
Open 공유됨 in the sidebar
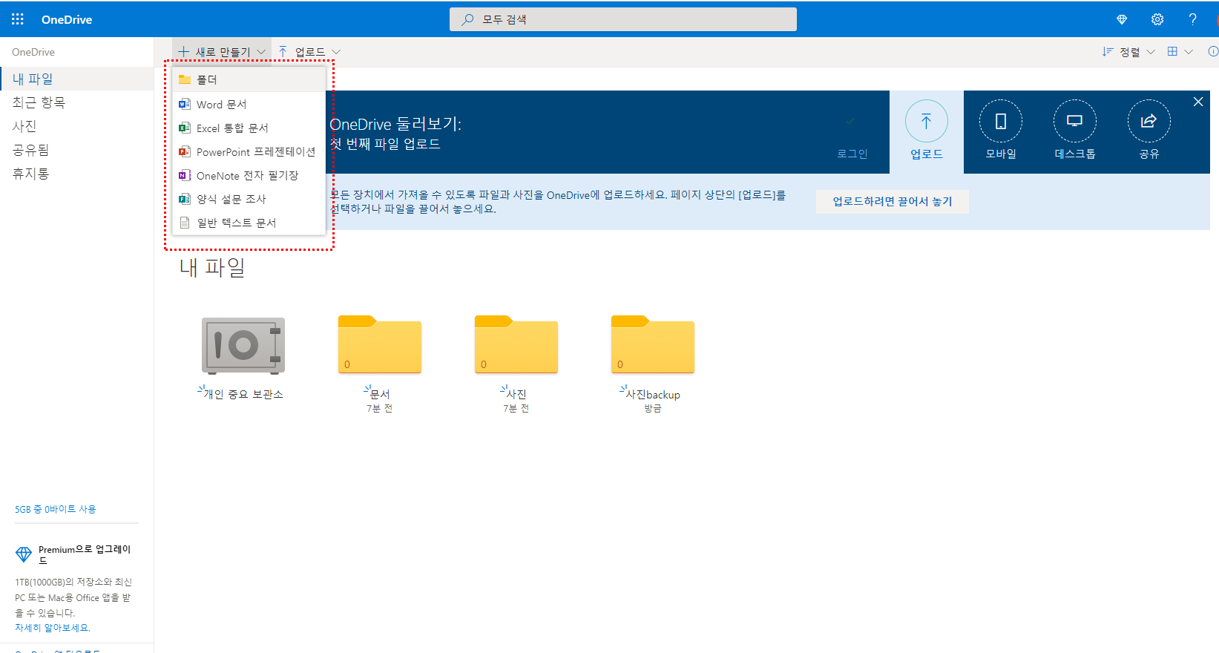(77, 150)
